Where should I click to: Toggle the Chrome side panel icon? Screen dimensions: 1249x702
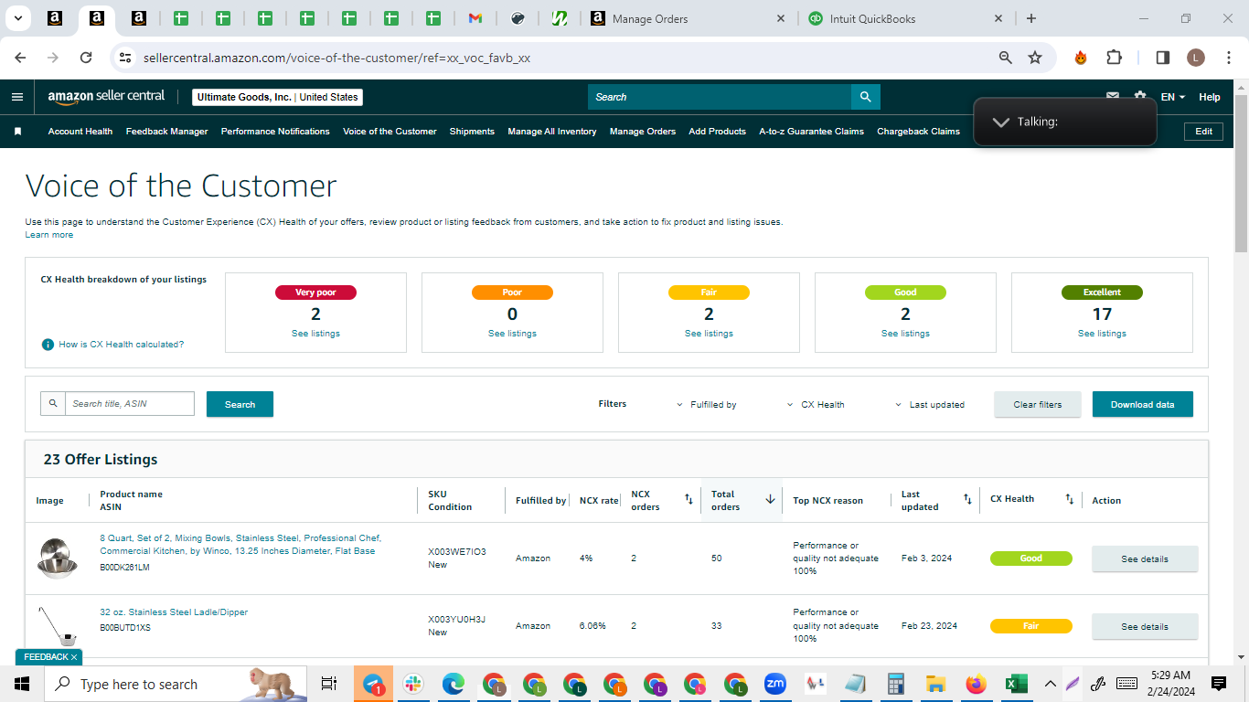tap(1163, 58)
